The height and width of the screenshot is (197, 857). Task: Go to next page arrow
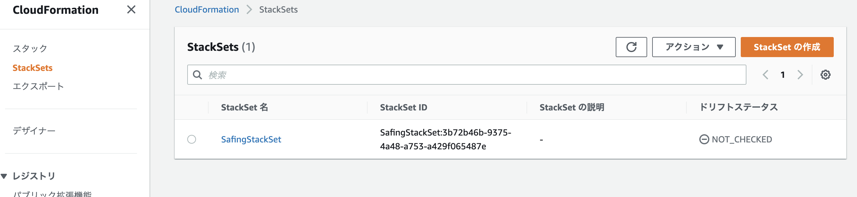(x=800, y=75)
